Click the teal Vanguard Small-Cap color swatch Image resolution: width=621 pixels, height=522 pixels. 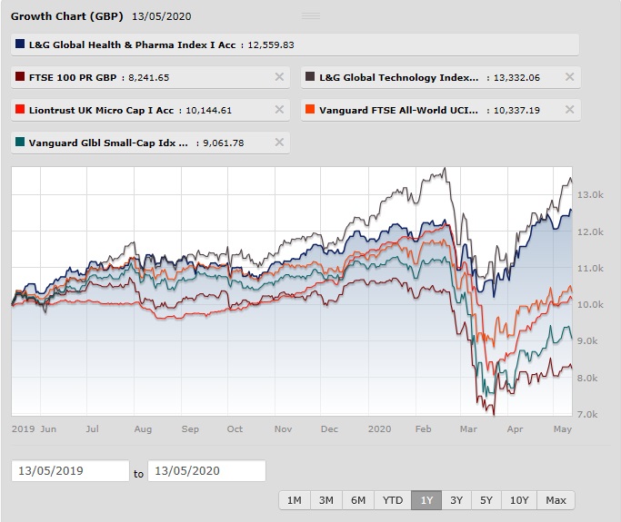pos(20,142)
